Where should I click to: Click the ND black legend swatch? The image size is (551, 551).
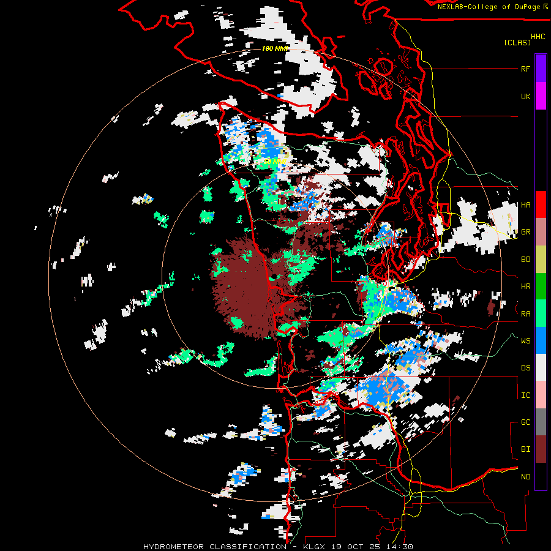tap(541, 476)
